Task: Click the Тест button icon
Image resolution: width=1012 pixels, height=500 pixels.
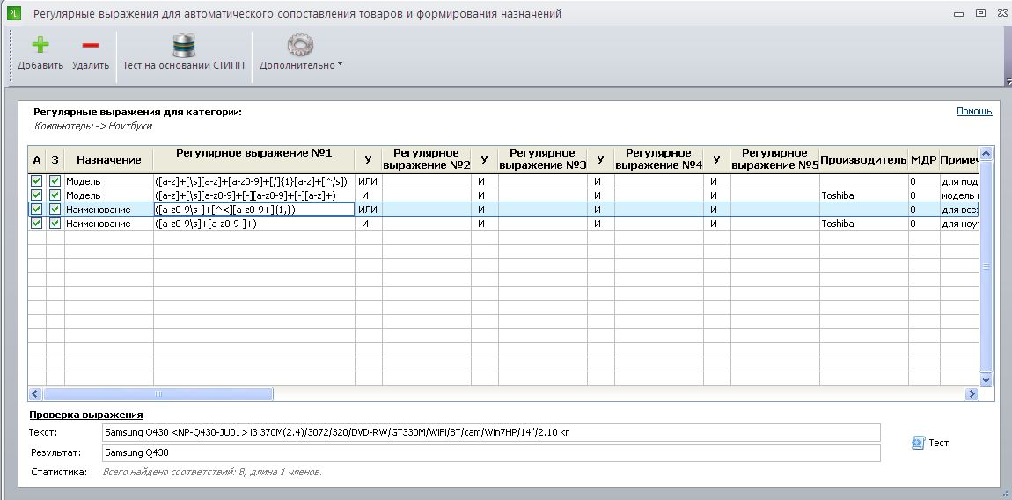Action: [919, 443]
